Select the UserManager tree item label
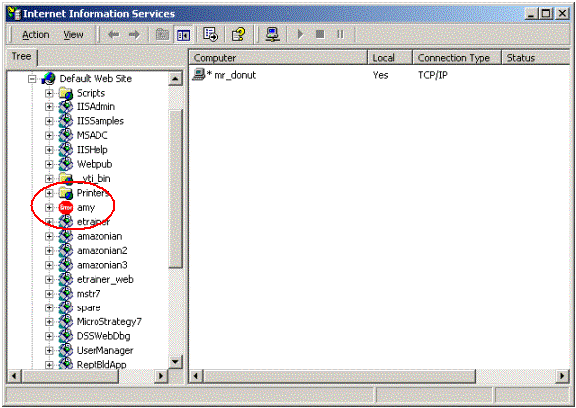Viewport: 576px width, 408px height. 104,350
